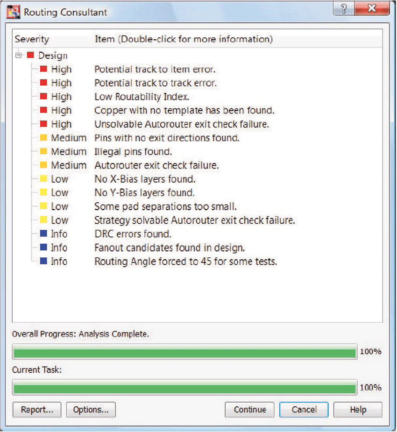
Task: Select 'Copper with no template has been found.'
Action: [184, 111]
